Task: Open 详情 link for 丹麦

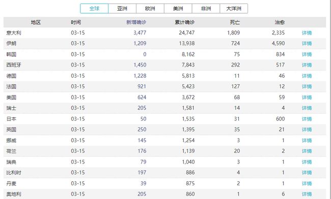Action: click(x=307, y=183)
